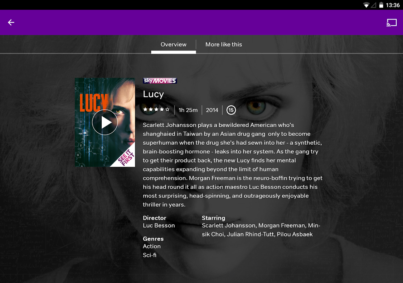Choose the Action genre
403x283 pixels.
152,246
